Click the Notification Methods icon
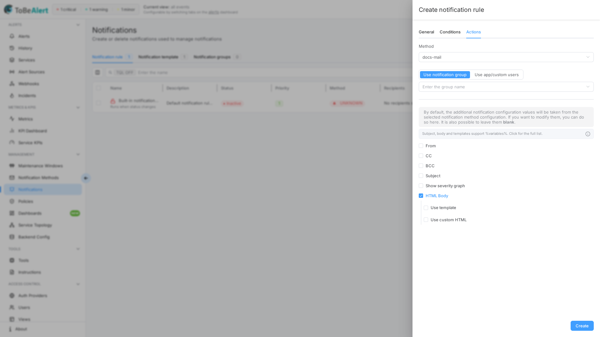Viewport: 600px width, 337px height. pos(12,178)
